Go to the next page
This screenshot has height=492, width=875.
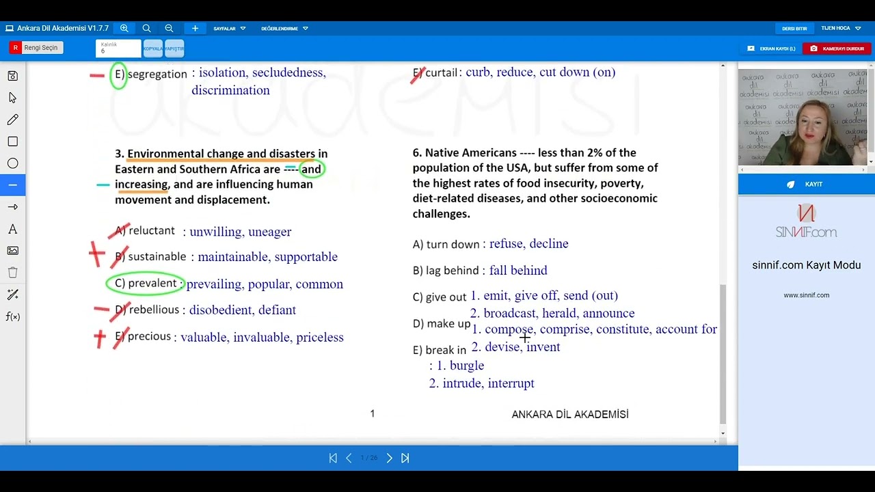(390, 458)
